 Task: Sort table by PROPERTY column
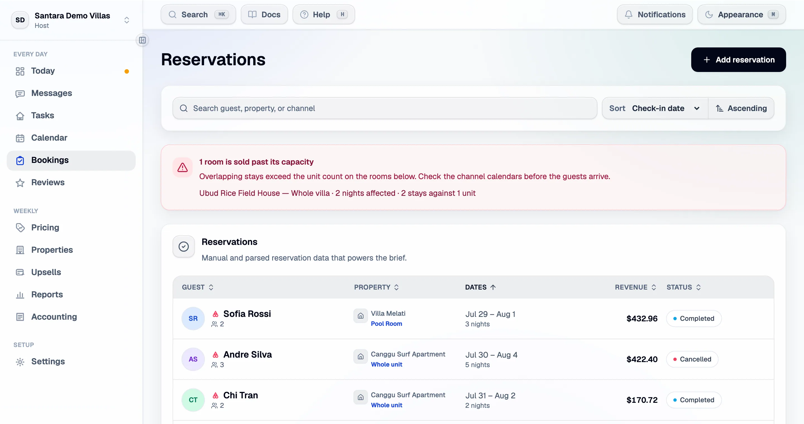tap(376, 287)
